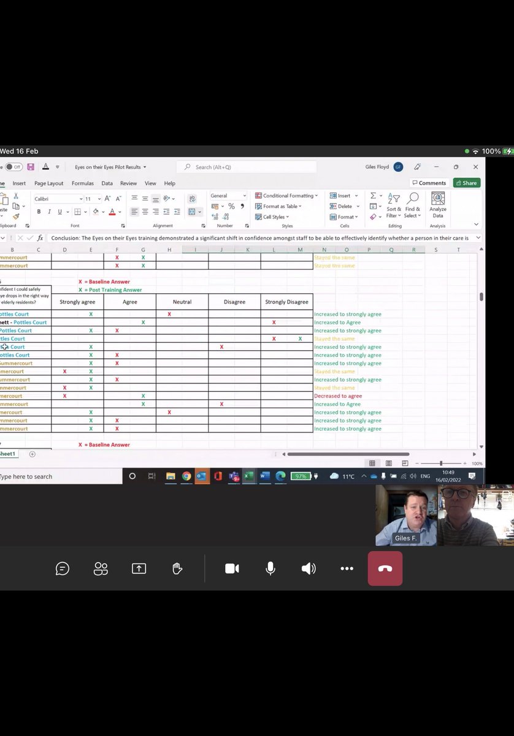Center text horizontally
This screenshot has height=736, width=514.
(145, 212)
